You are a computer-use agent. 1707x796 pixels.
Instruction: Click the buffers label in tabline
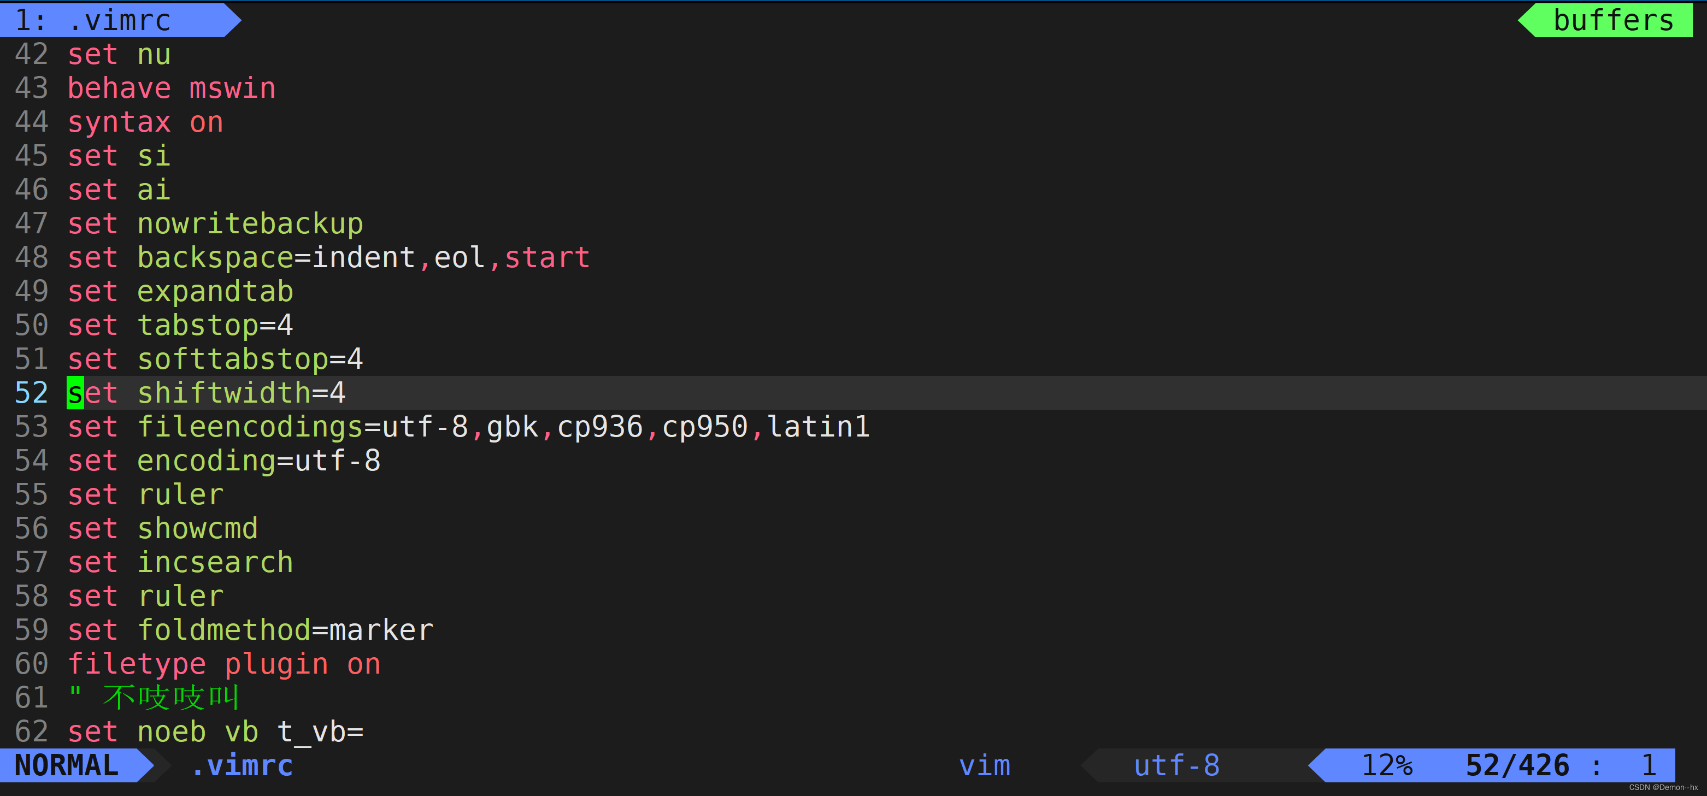pos(1613,20)
